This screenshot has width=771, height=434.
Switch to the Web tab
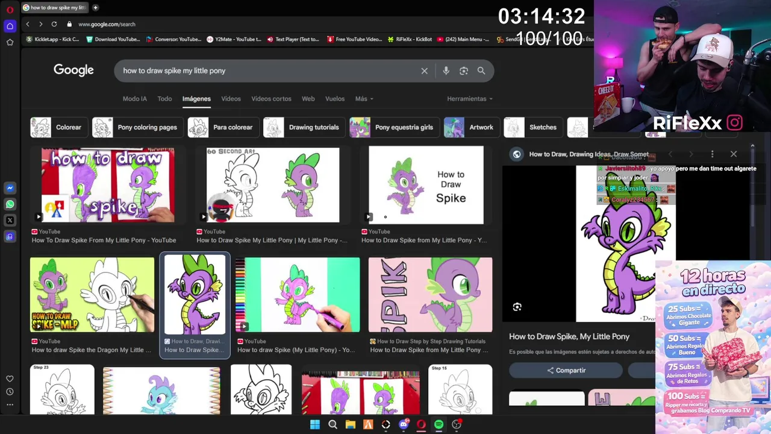(308, 99)
